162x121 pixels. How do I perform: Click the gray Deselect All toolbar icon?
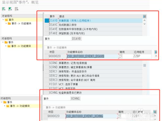pos(16,9)
